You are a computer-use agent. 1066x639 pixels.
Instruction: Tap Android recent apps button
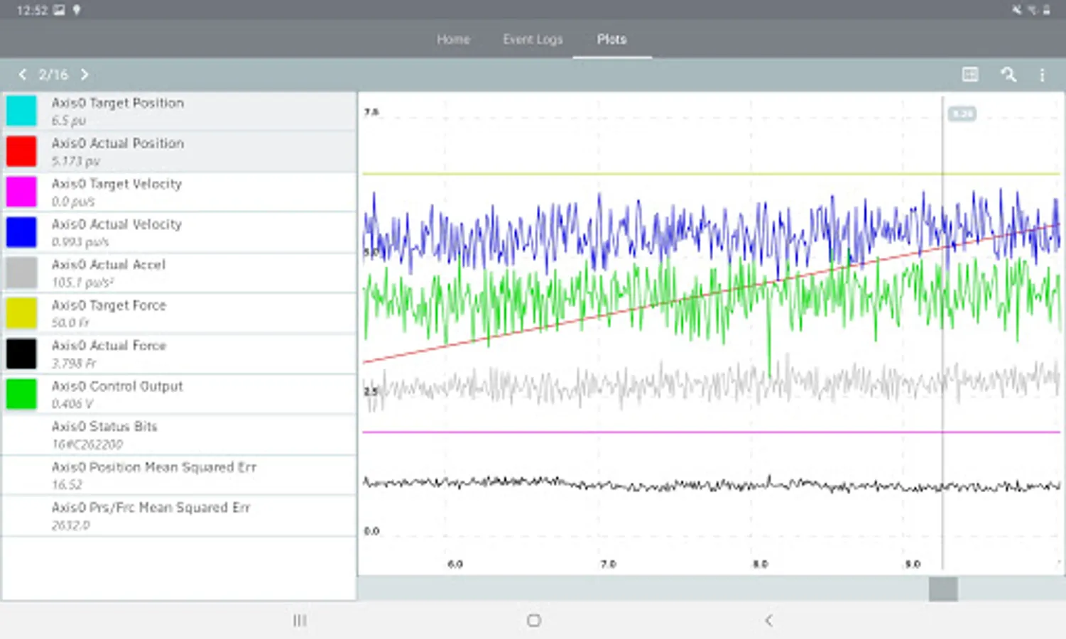pos(300,621)
